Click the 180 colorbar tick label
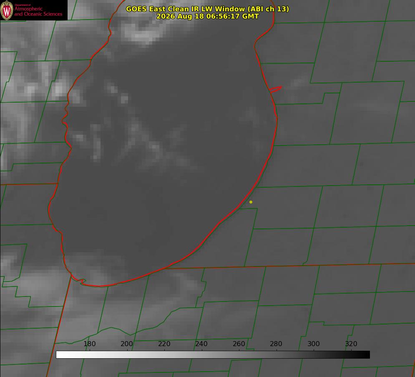415x377 pixels. tap(89, 344)
